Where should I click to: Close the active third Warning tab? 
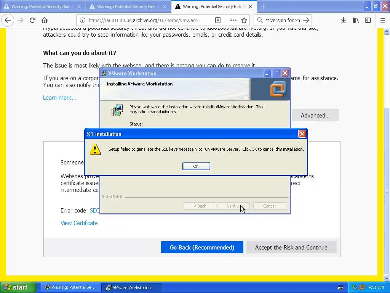(x=250, y=6)
